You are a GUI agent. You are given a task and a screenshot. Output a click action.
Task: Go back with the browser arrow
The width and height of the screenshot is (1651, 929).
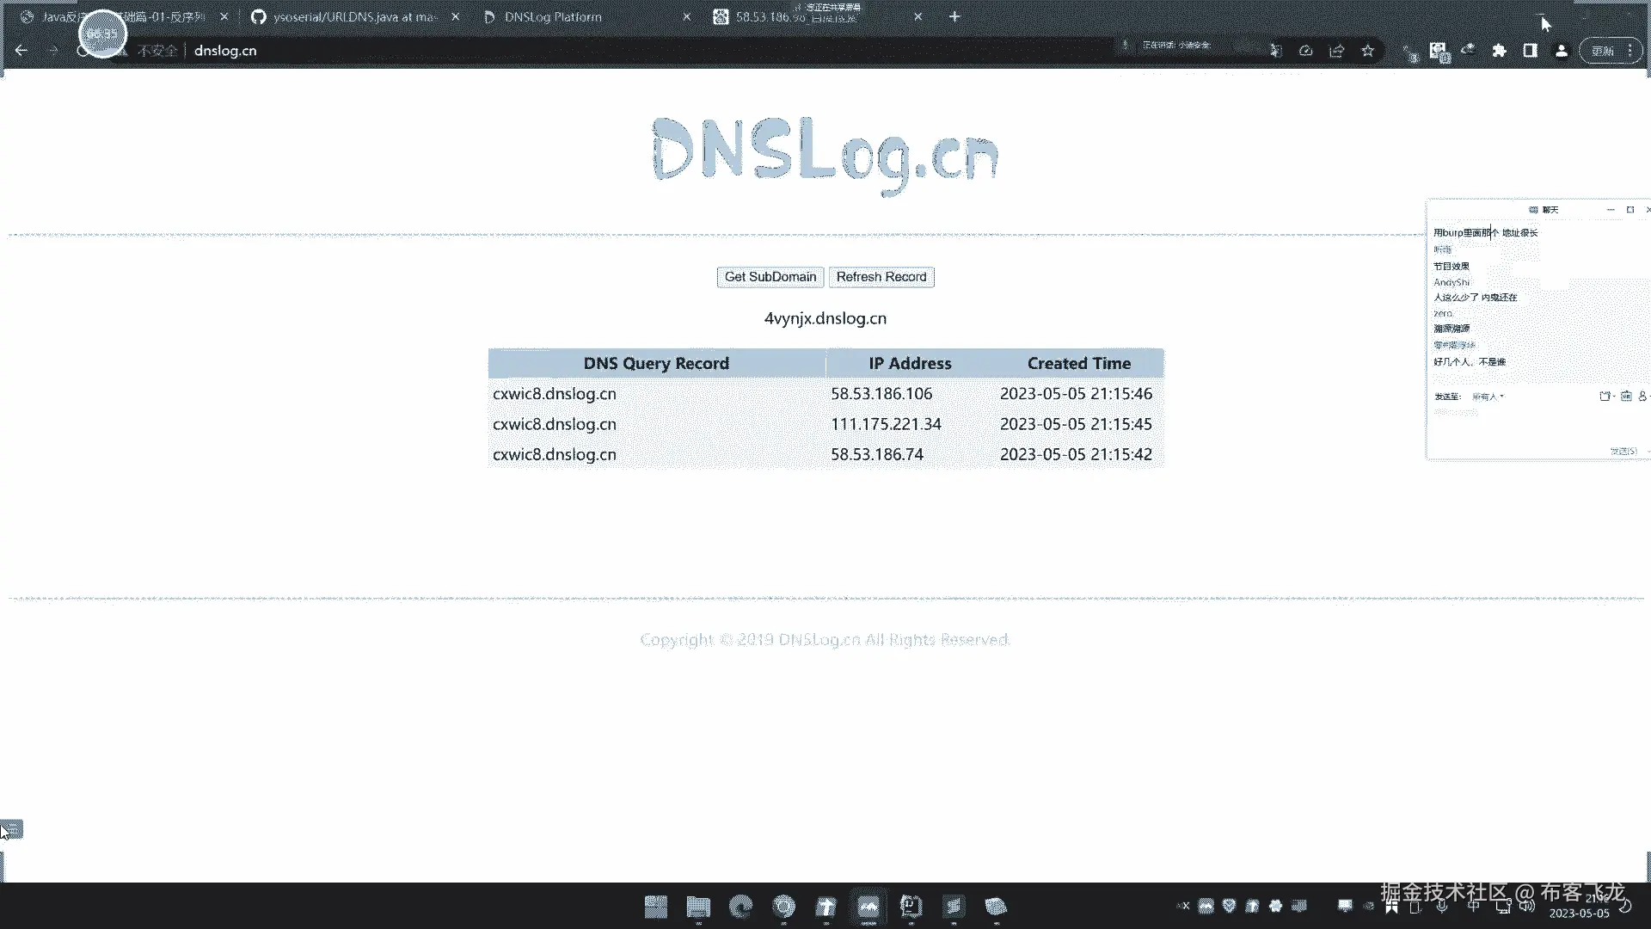(21, 51)
